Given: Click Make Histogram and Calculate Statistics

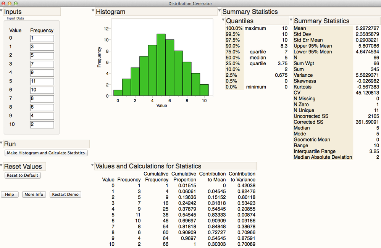Looking at the screenshot, I should click(x=46, y=153).
